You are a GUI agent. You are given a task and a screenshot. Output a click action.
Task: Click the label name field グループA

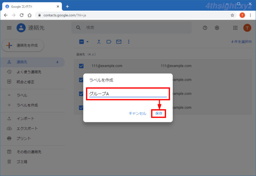128,94
